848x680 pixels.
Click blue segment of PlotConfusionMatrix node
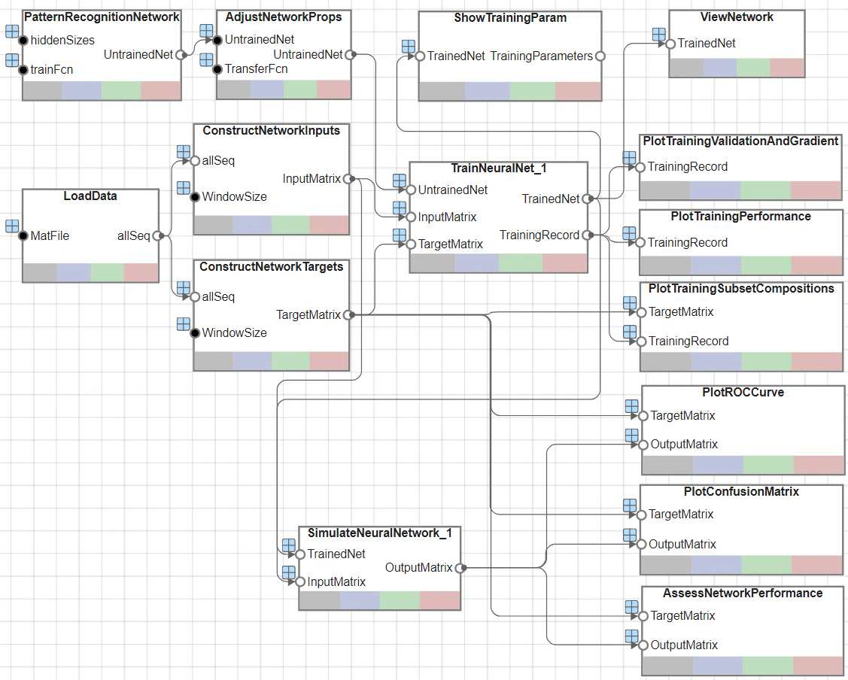point(716,565)
